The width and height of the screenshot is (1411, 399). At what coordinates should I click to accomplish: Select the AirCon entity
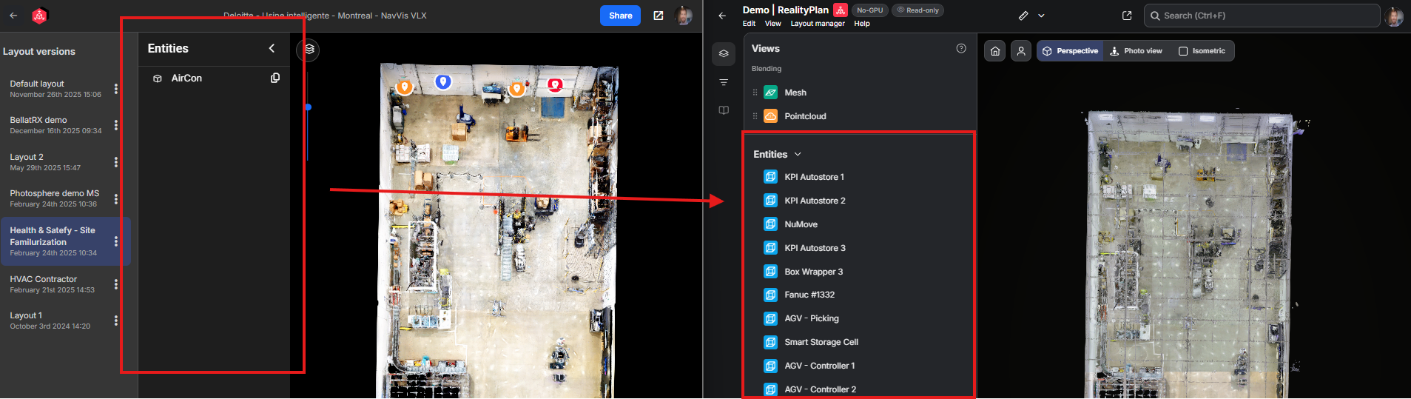pyautogui.click(x=186, y=78)
